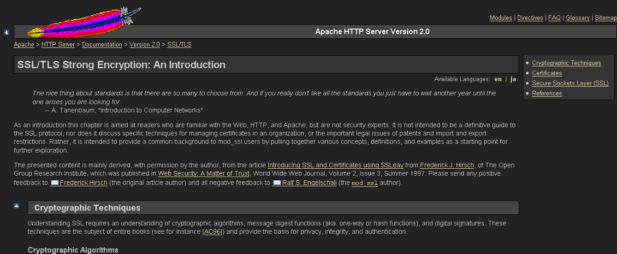Viewport: 617px width, 254px height.
Task: Go to HTTP Server breadcrumb
Action: [x=58, y=45]
